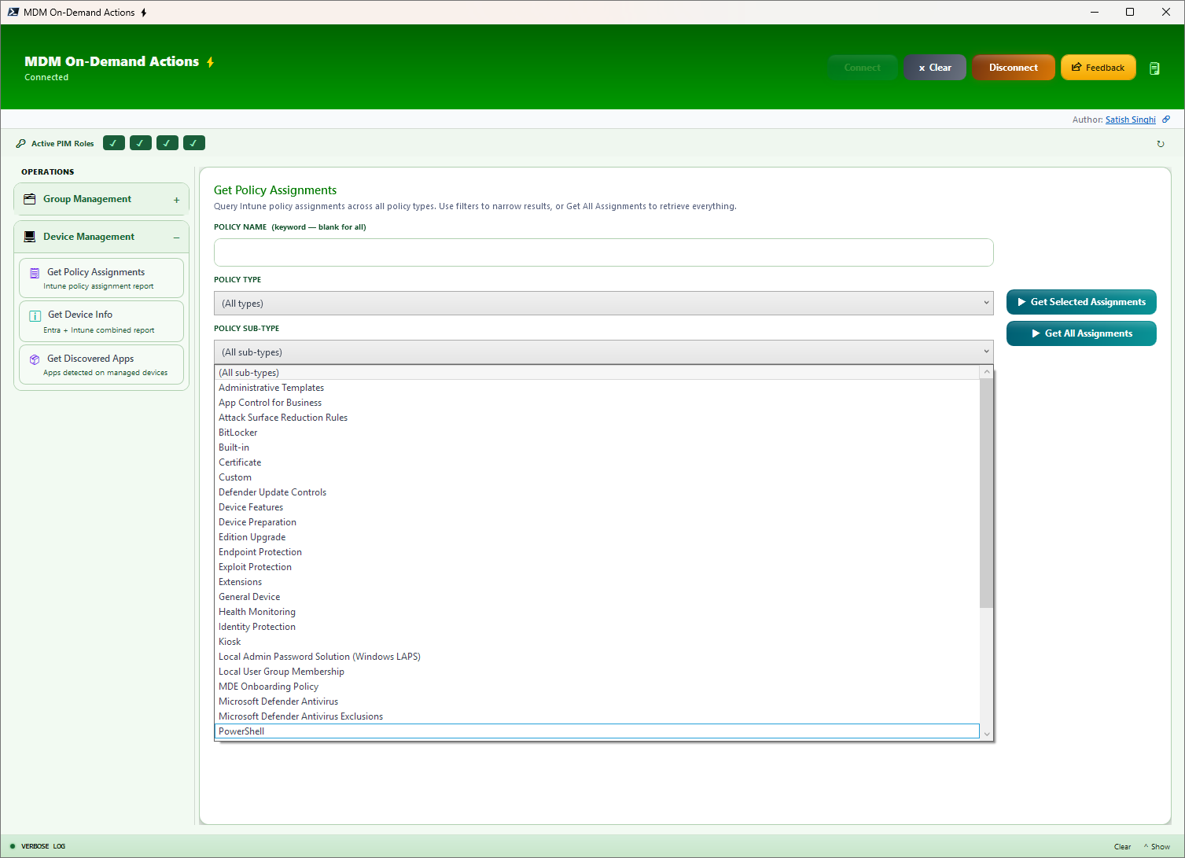Viewport: 1185px width, 858px height.
Task: Click the briefcase icon on Group Management
Action: (x=29, y=198)
